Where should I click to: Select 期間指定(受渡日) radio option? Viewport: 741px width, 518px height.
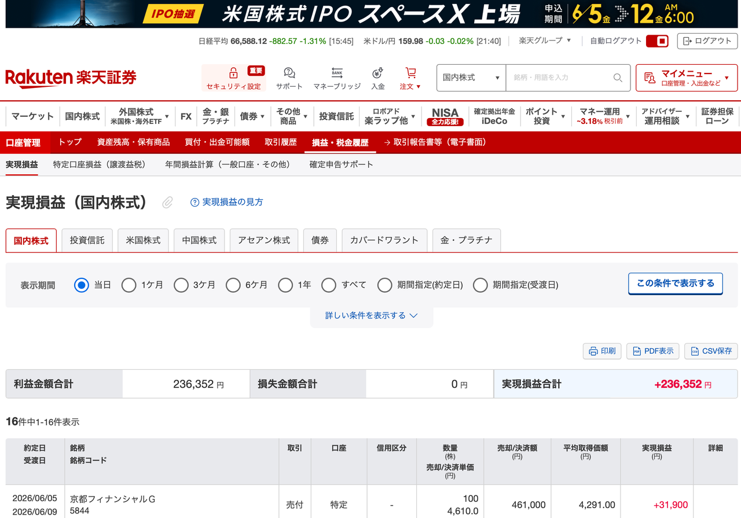click(480, 285)
